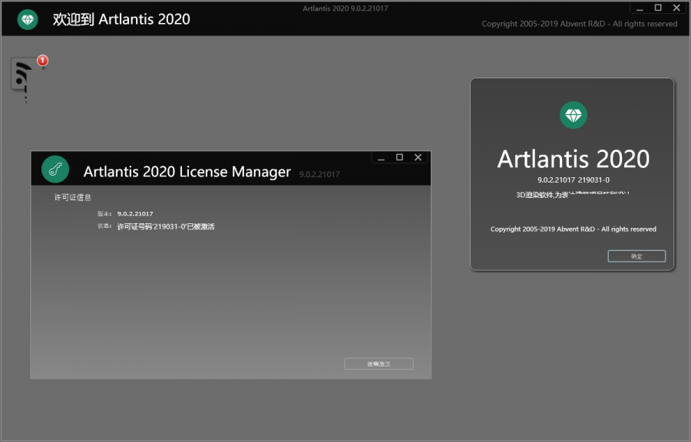
Task: Click the diamond logo in the About dialog
Action: [573, 115]
